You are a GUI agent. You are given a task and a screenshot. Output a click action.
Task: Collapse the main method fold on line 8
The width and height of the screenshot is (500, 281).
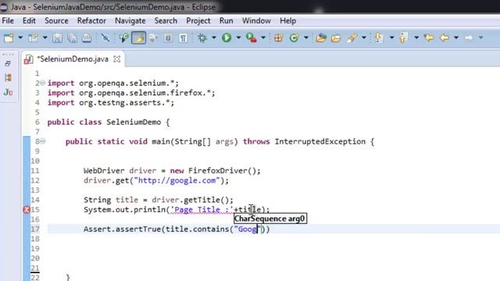point(42,141)
